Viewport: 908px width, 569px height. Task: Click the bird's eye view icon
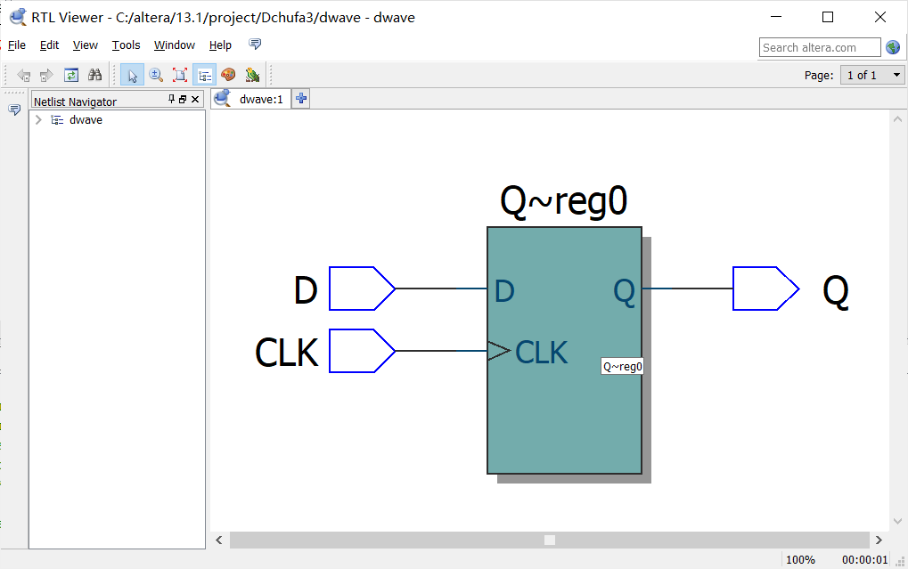click(252, 75)
